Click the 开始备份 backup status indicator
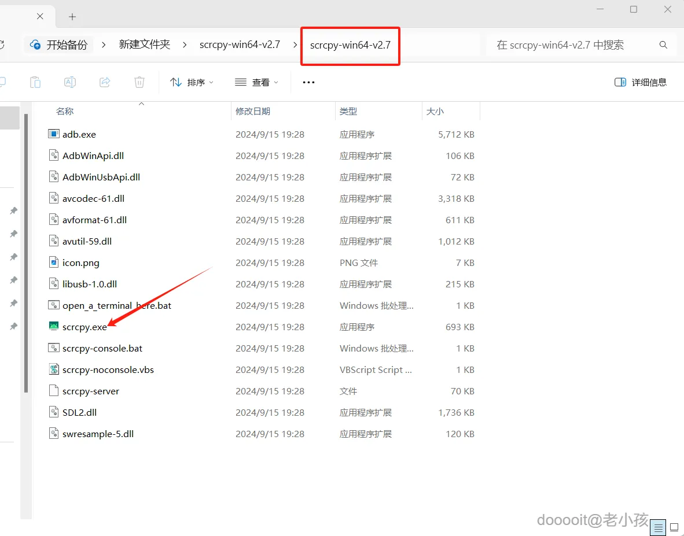 pos(57,44)
